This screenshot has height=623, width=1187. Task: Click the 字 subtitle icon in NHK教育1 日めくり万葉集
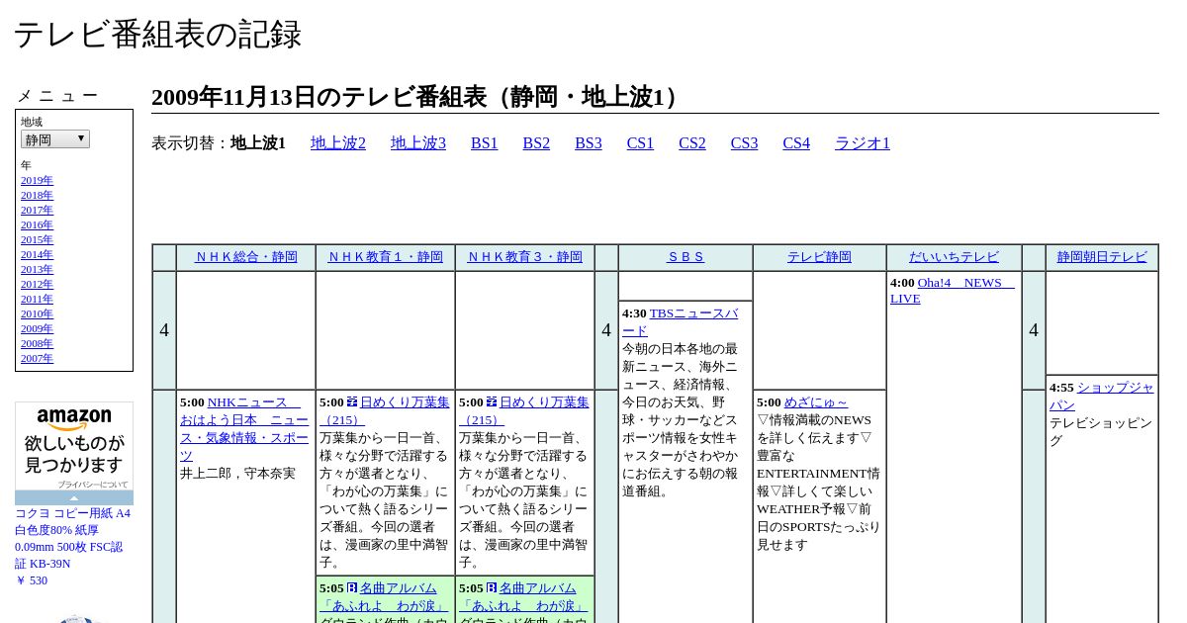[352, 402]
